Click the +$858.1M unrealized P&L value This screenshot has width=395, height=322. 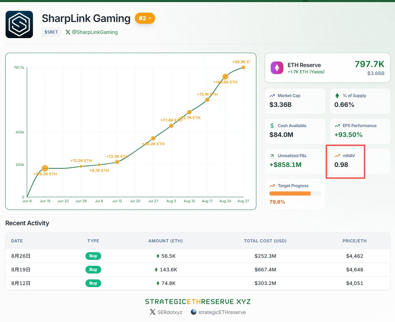tap(285, 165)
